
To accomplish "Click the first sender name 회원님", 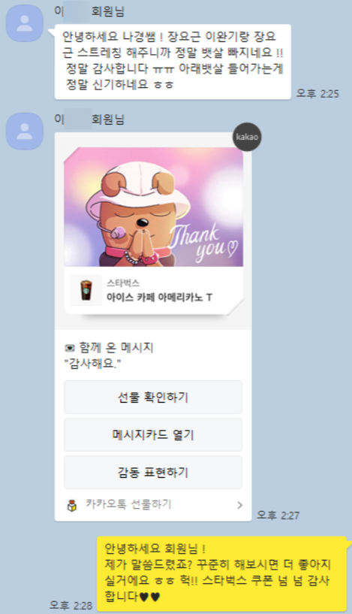I will coord(107,11).
